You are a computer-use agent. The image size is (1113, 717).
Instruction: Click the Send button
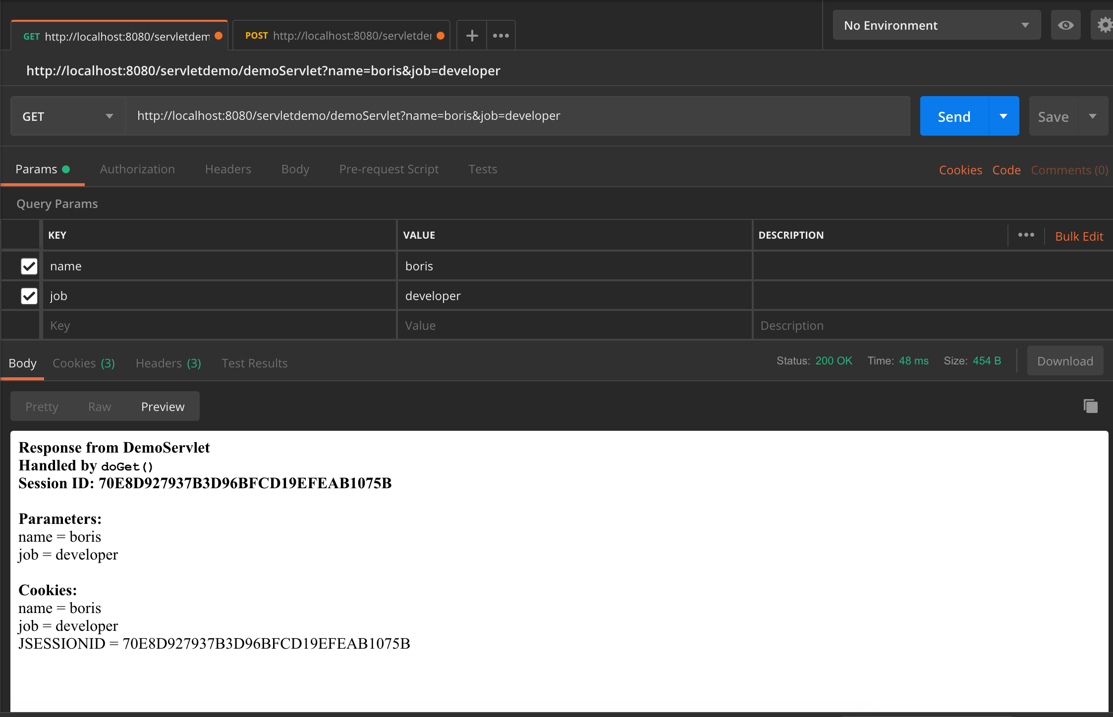click(953, 116)
